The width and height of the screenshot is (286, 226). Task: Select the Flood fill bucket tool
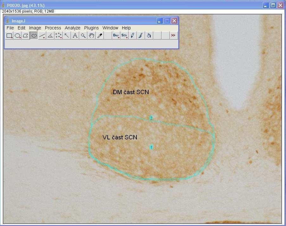pos(149,35)
